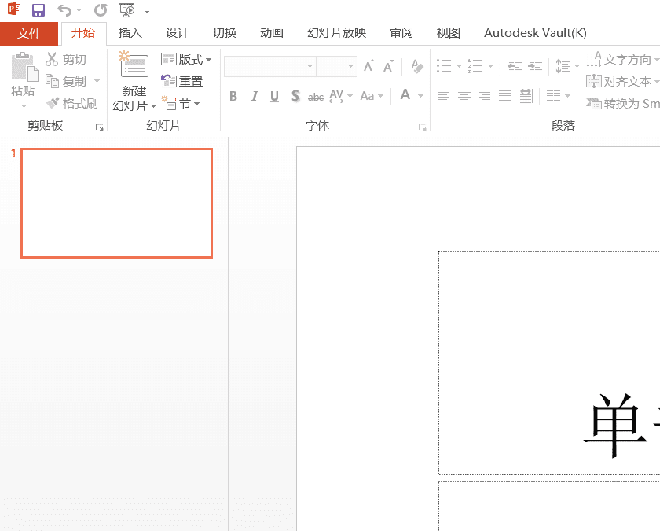Open the AV character spacing menu
660x531 pixels.
(x=341, y=96)
